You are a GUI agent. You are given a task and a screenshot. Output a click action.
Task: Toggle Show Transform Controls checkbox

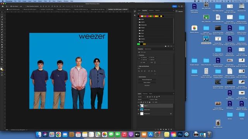coord(26,6)
